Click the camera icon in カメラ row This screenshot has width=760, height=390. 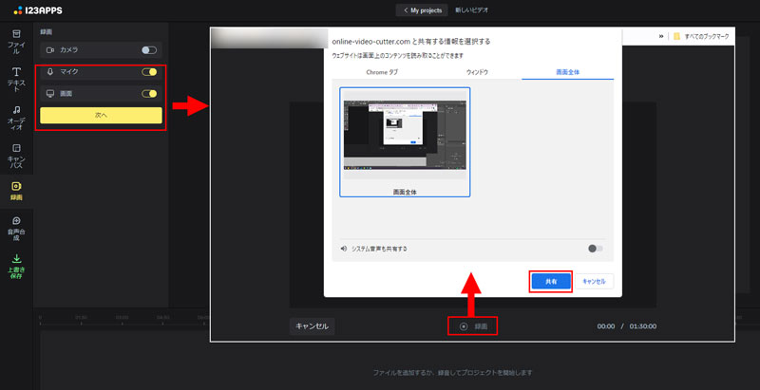(50, 50)
